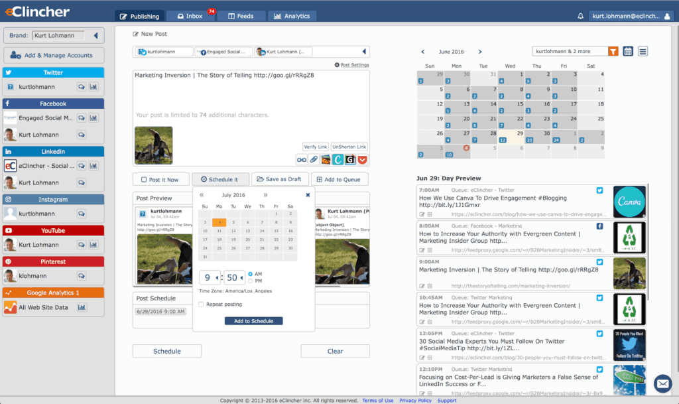Image resolution: width=679 pixels, height=404 pixels.
Task: Open the Canva icon in composer
Action: (338, 160)
